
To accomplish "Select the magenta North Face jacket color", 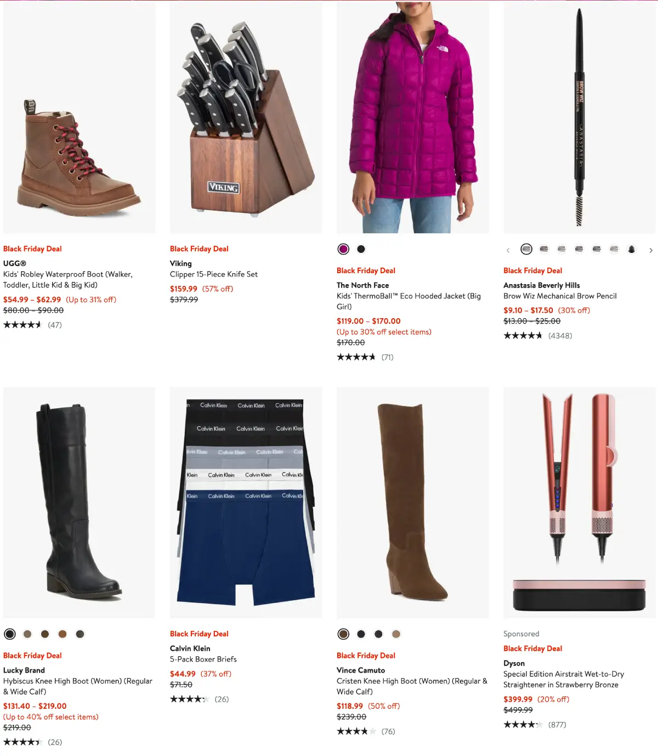I will (x=343, y=249).
